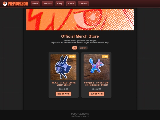Buy the Mr. Kit sticker on Ko-fi
Viewport: 160px width, 120px height.
tap(63, 94)
